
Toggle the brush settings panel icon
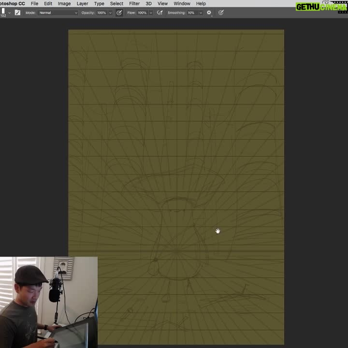click(x=17, y=13)
